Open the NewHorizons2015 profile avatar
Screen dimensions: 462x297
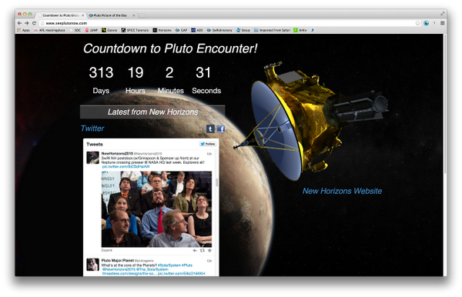(92, 158)
